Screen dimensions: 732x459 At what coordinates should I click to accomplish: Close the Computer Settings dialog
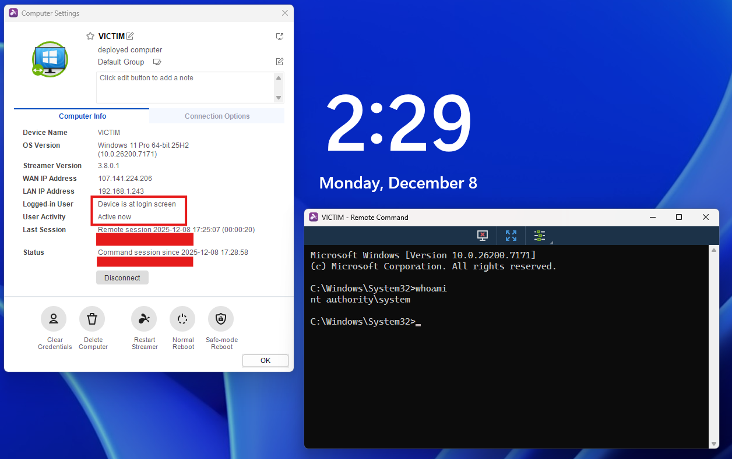(285, 13)
